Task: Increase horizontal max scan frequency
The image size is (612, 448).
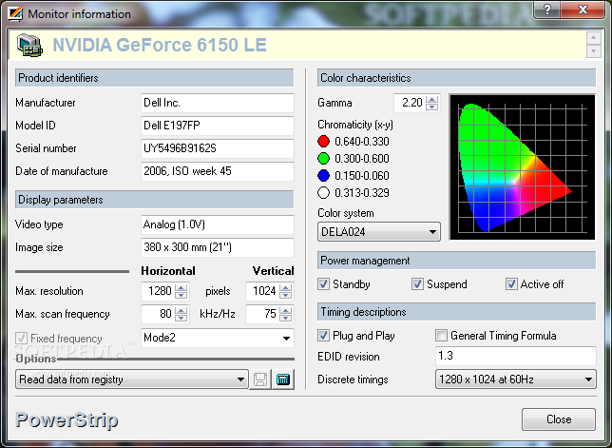Action: click(182, 310)
